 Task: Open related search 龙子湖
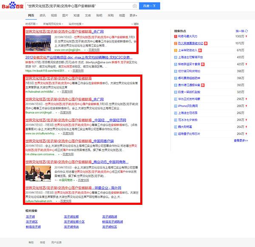pyautogui.click(x=30, y=216)
